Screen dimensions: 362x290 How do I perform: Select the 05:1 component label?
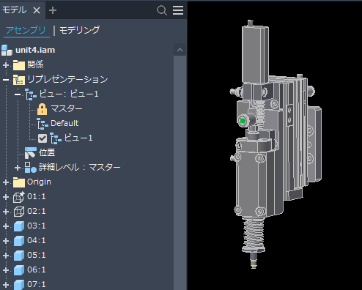[37, 255]
